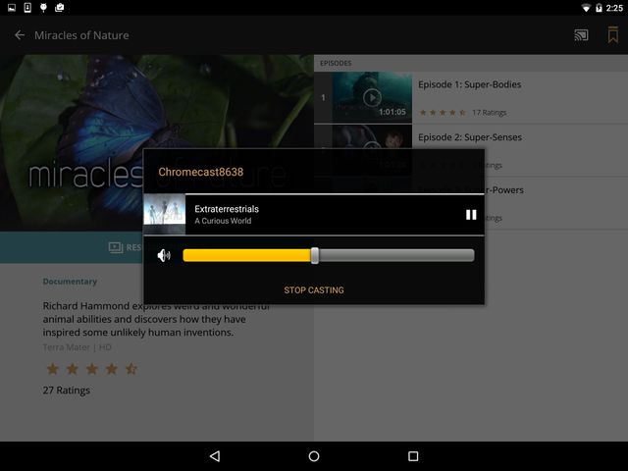Screen dimensions: 628x471
Task: Open the Extraterrestrials thumbnail in cast dialog
Action: click(164, 214)
